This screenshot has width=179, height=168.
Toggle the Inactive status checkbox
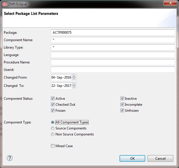(x=122, y=98)
